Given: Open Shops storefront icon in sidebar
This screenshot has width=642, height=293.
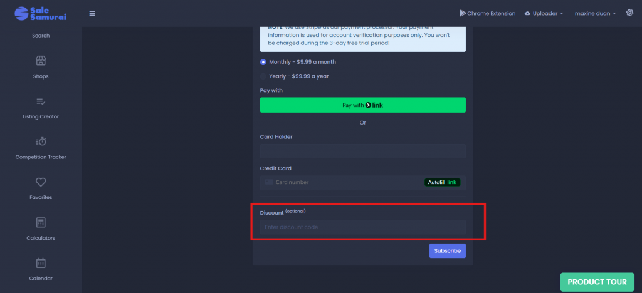Looking at the screenshot, I should (41, 61).
